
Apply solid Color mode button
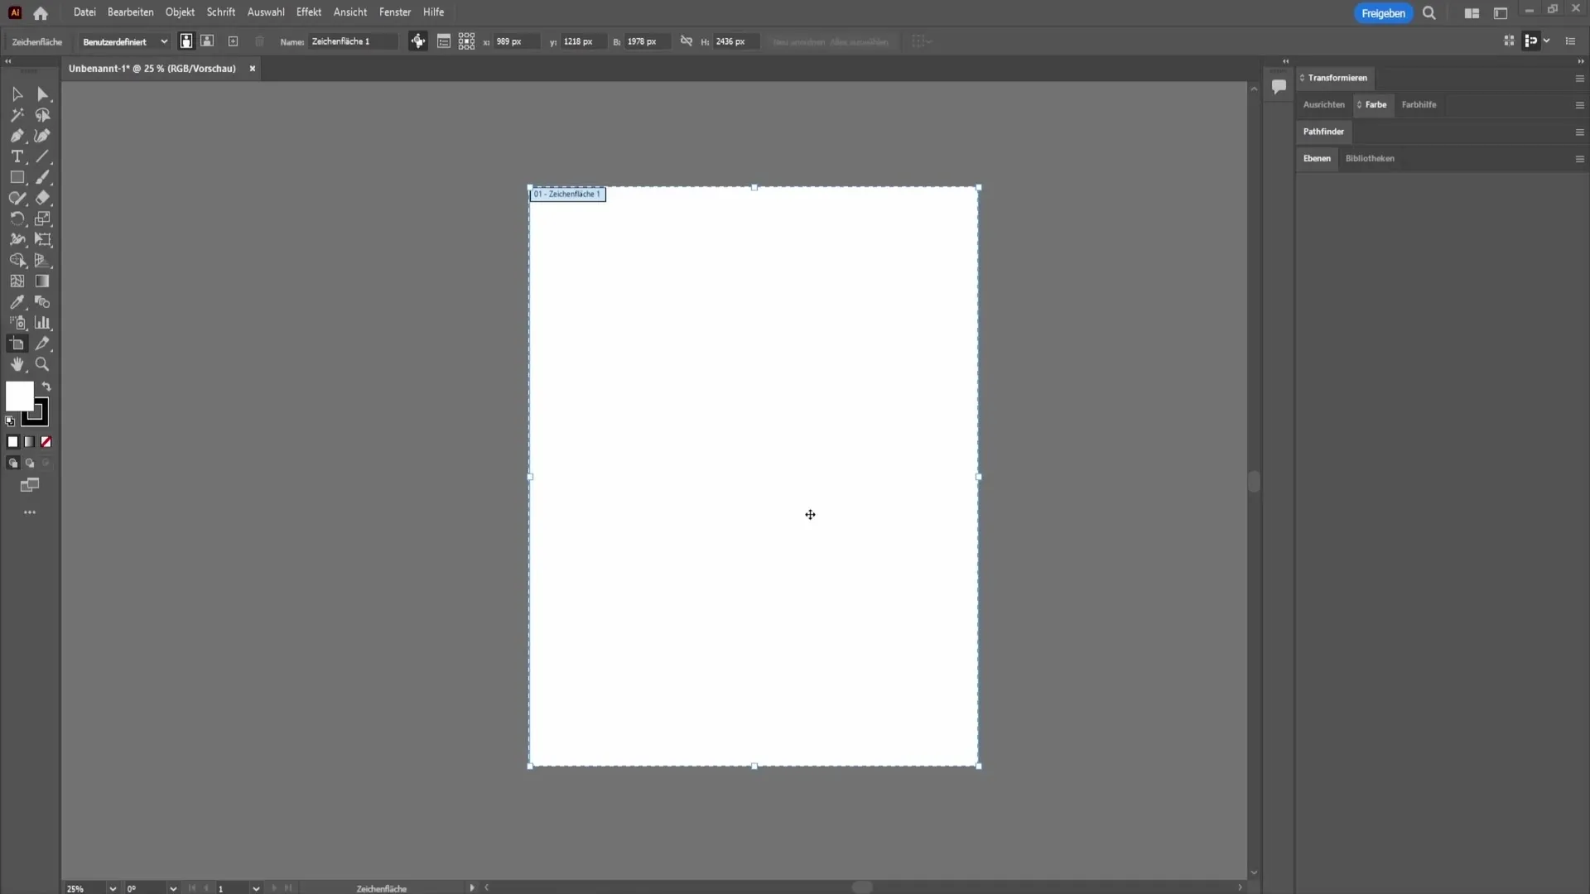tap(12, 442)
